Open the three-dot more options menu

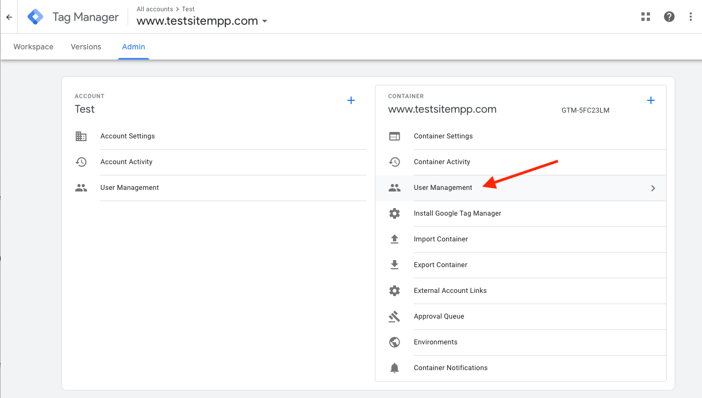691,17
